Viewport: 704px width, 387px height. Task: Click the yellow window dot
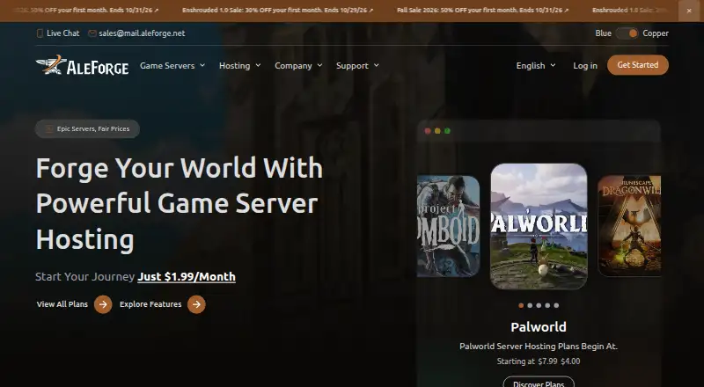point(437,131)
